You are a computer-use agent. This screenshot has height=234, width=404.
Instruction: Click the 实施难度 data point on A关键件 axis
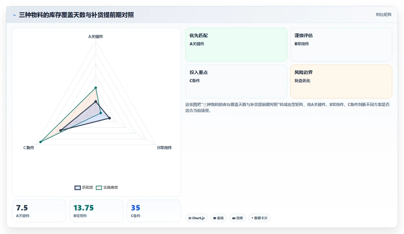coord(96,88)
